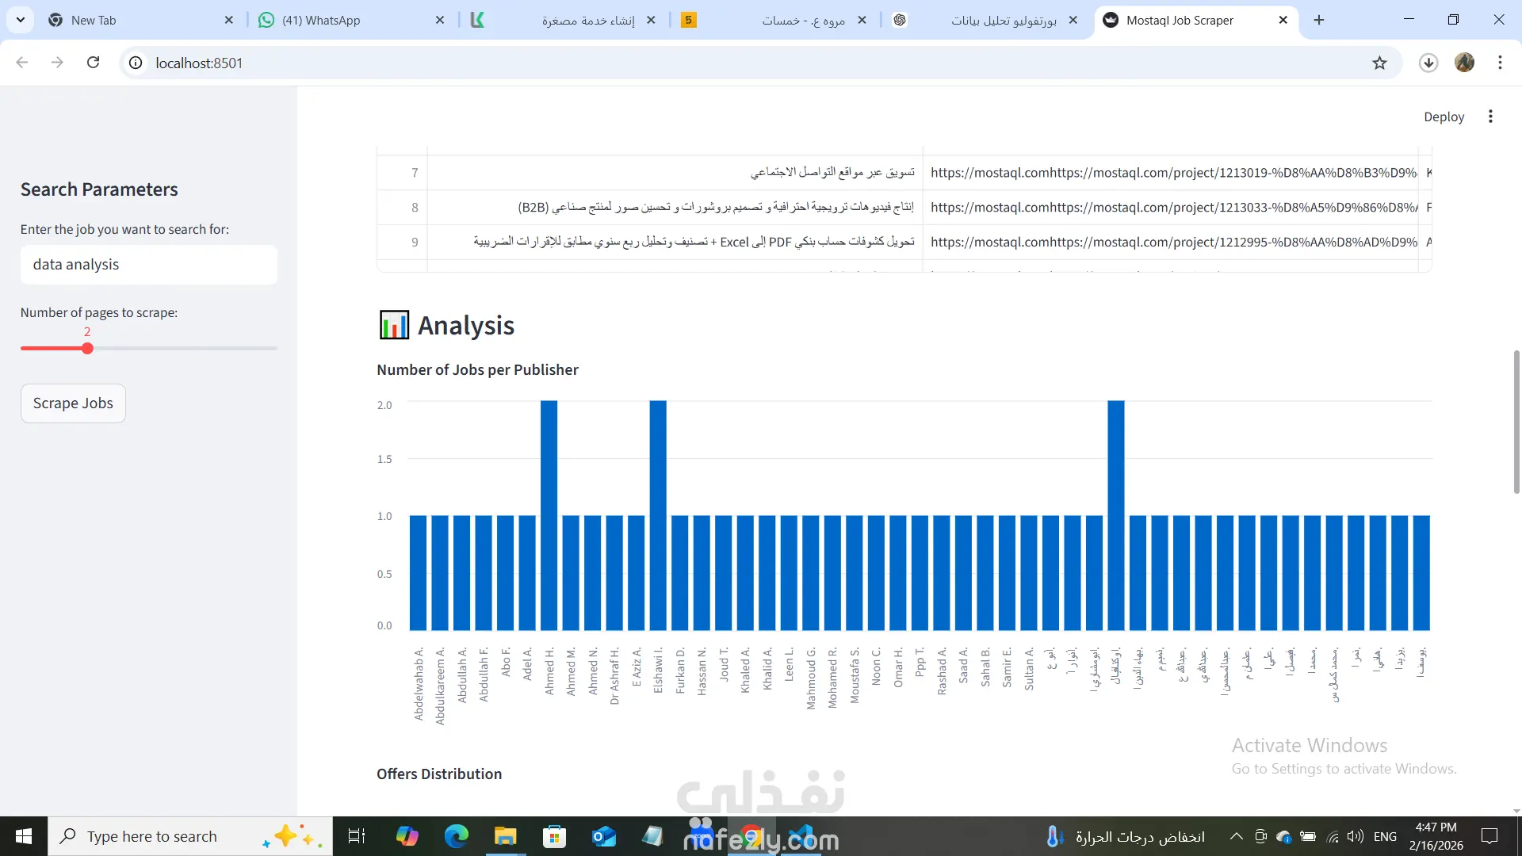Click the job search text field
Image resolution: width=1522 pixels, height=856 pixels.
(149, 265)
